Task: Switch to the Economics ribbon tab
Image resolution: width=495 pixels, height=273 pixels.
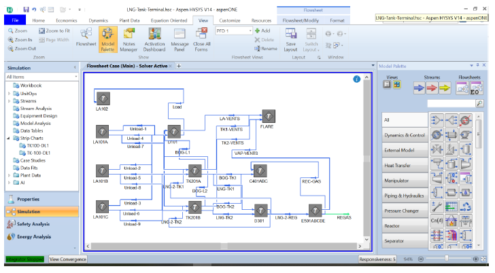Action: click(67, 20)
